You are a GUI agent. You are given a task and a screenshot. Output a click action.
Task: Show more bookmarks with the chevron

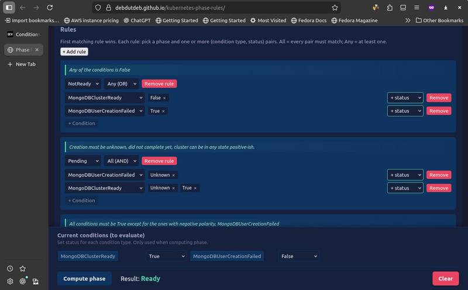tap(408, 20)
